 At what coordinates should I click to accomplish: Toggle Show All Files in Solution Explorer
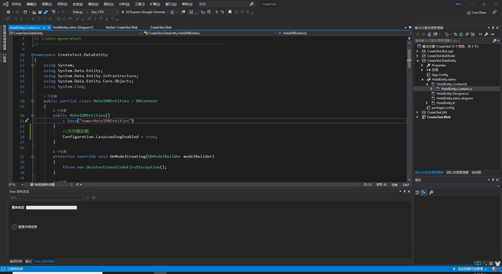coord(473,34)
